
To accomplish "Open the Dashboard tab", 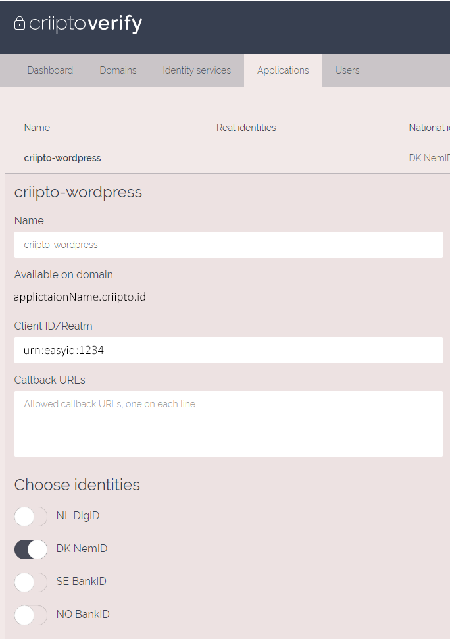I will point(50,70).
